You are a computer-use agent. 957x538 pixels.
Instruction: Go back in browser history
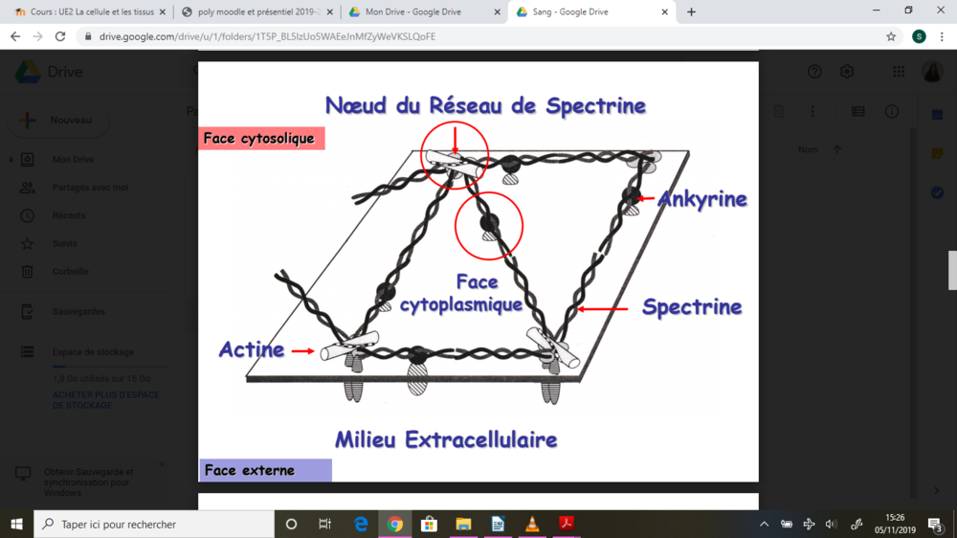[15, 36]
